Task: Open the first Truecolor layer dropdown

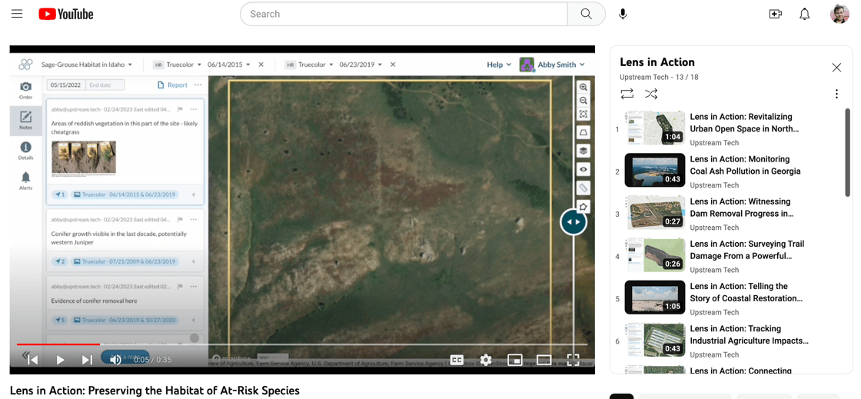Action: [184, 65]
